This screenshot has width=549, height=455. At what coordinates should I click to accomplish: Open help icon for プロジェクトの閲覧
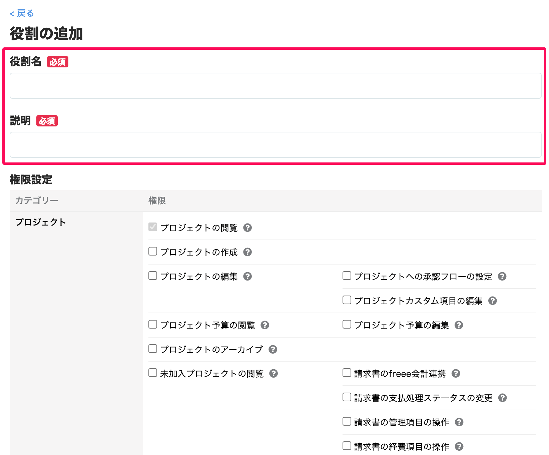tap(247, 228)
